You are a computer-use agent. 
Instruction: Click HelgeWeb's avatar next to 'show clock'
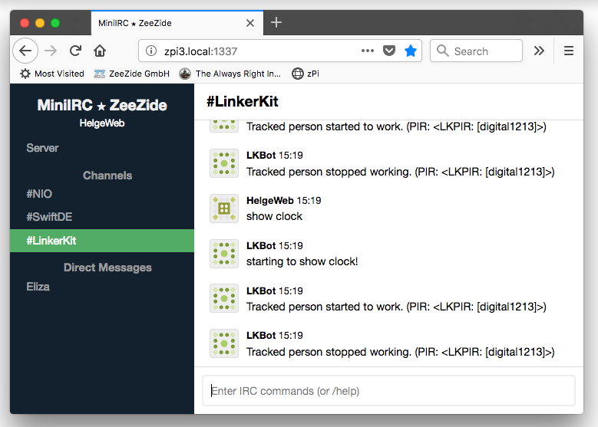coord(224,209)
